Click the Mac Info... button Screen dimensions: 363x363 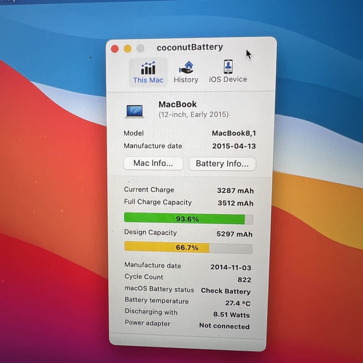[x=153, y=163]
